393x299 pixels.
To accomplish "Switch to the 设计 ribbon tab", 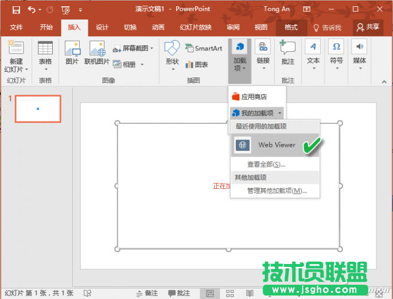I will point(102,27).
